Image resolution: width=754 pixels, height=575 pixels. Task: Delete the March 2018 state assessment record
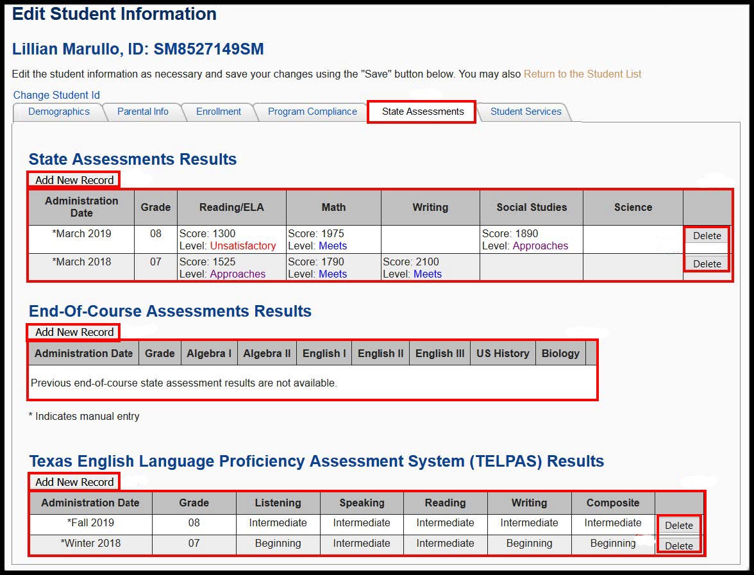coord(706,263)
